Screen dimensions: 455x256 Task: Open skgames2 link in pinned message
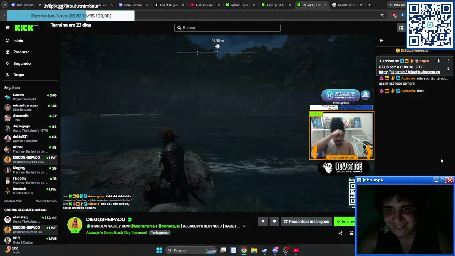(411, 72)
